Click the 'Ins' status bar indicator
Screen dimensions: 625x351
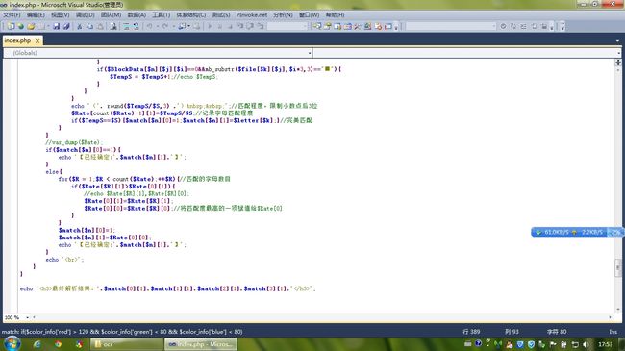612,332
